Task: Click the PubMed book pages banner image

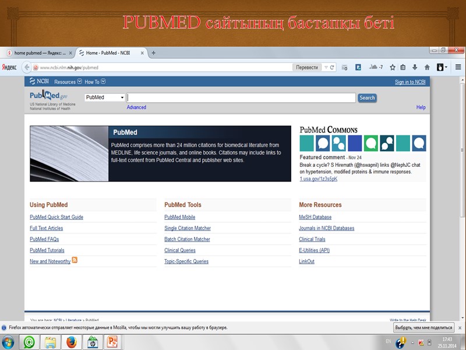Action: pyautogui.click(x=69, y=153)
